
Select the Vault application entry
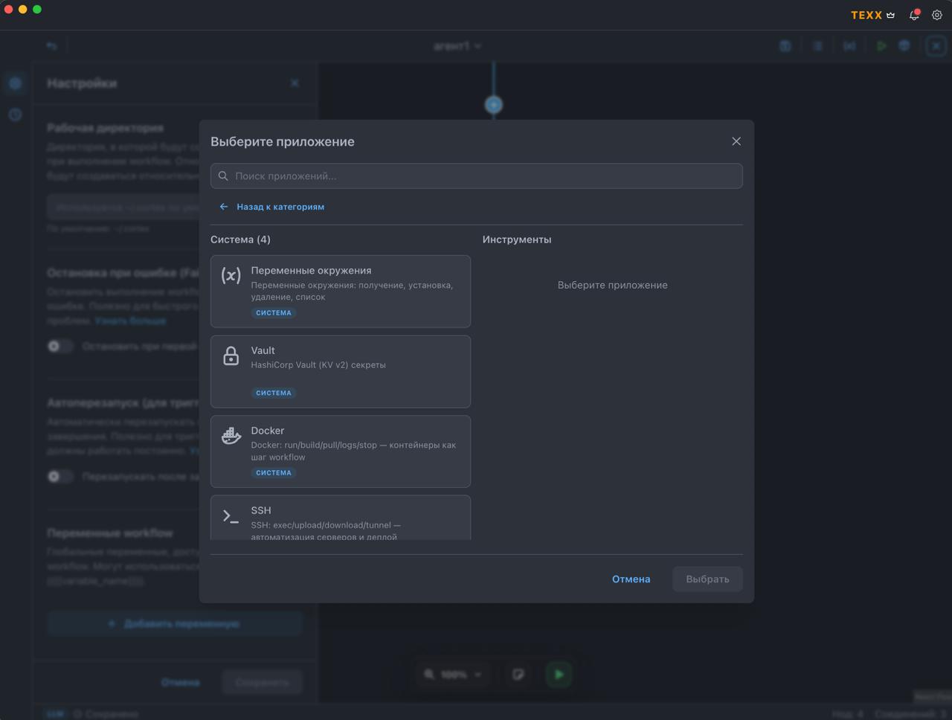pyautogui.click(x=341, y=371)
